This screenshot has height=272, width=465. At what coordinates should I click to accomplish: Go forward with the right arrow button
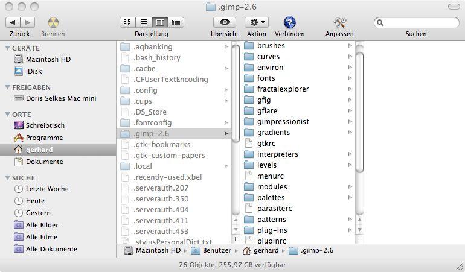28,22
